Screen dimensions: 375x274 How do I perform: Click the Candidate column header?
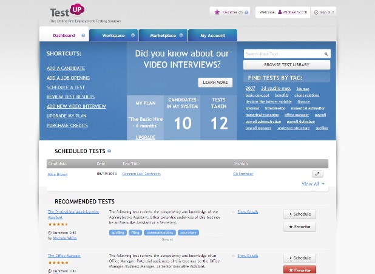pyautogui.click(x=57, y=164)
